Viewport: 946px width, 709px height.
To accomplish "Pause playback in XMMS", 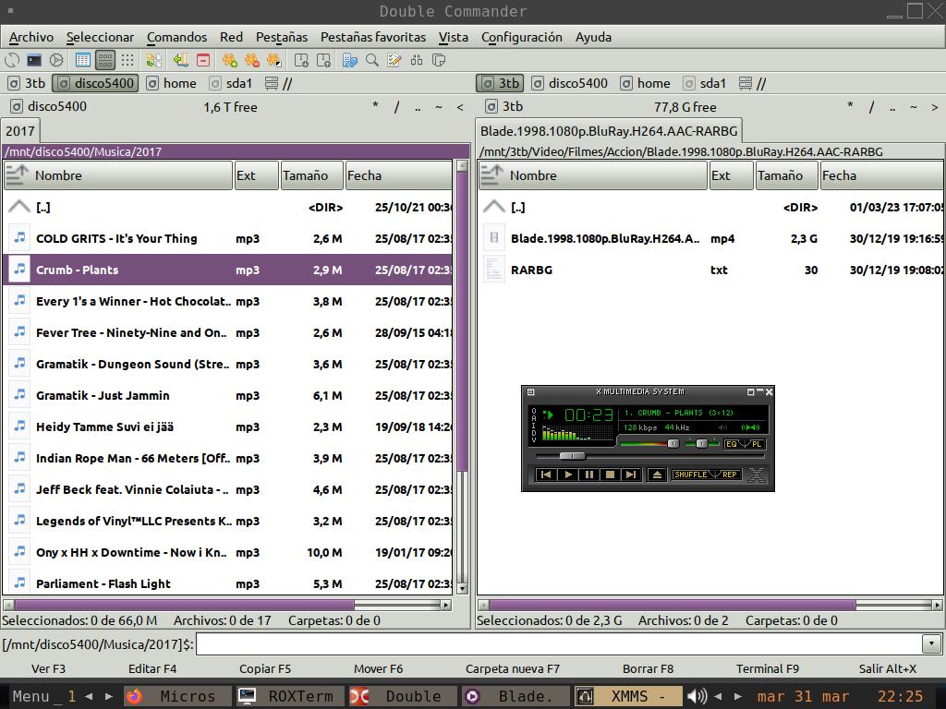I will pos(588,475).
